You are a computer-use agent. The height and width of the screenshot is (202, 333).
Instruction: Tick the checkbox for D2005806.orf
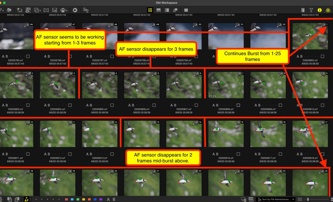coord(155,105)
